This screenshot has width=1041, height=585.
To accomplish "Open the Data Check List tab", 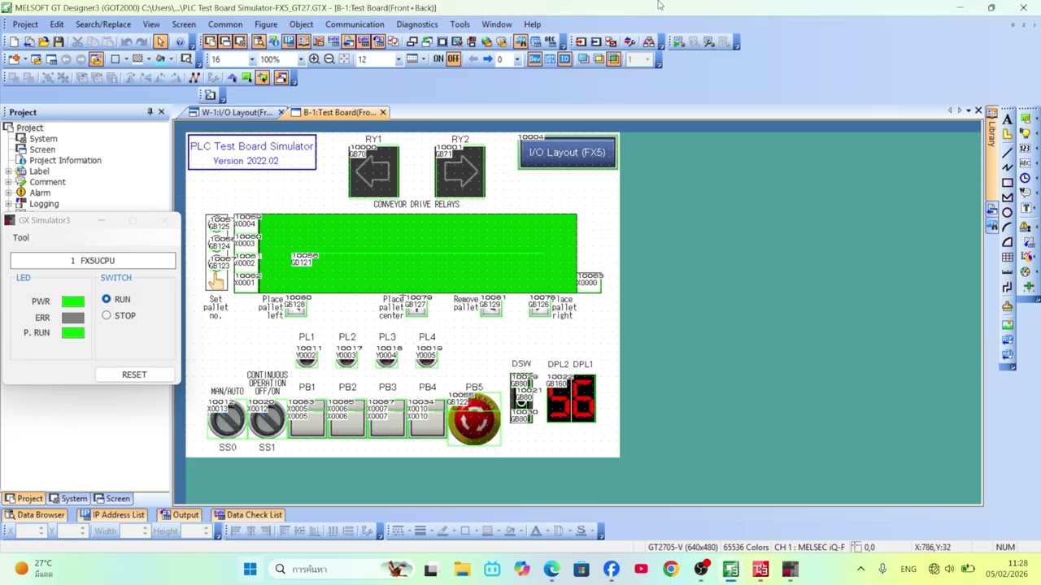I will pyautogui.click(x=248, y=515).
